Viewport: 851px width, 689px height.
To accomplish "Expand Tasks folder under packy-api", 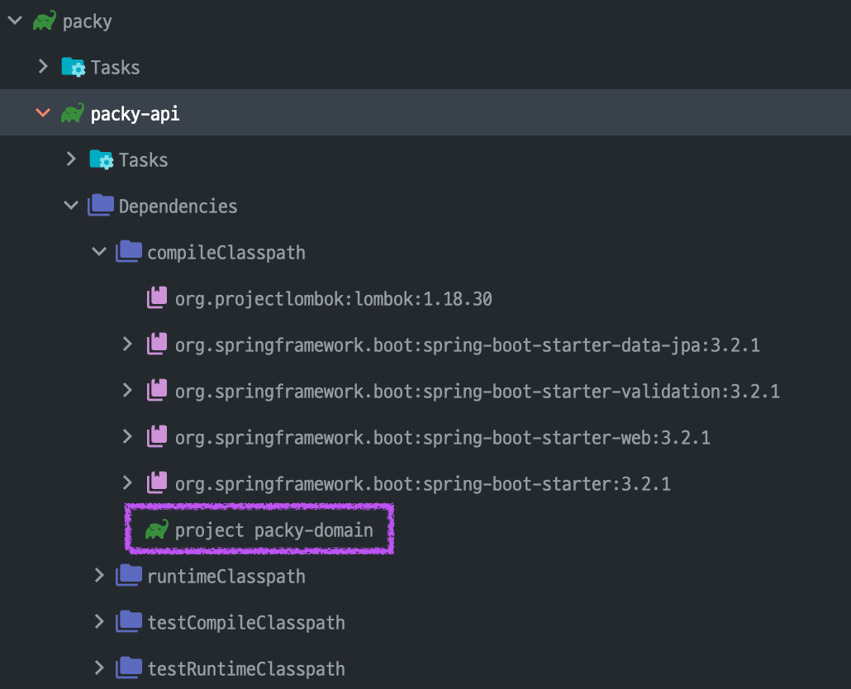I will click(72, 159).
